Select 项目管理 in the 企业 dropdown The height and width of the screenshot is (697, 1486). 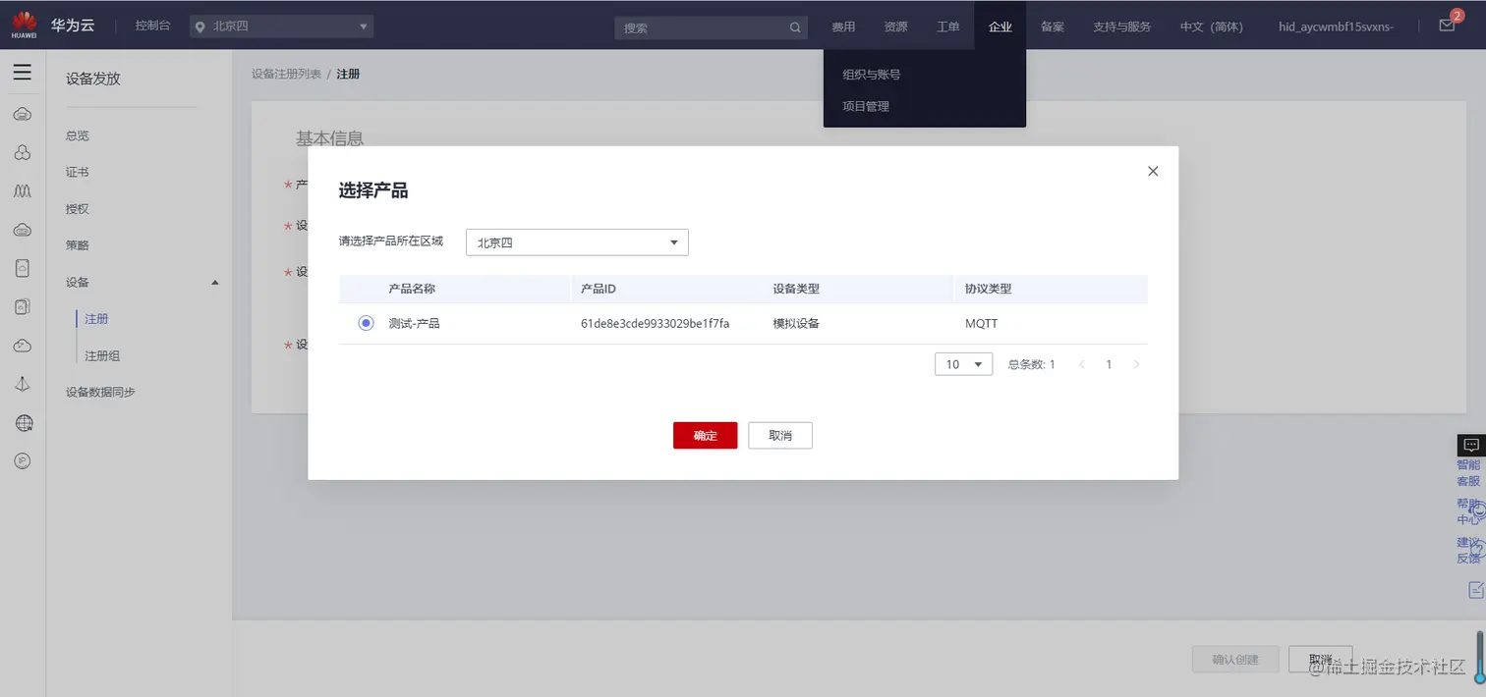pyautogui.click(x=866, y=106)
